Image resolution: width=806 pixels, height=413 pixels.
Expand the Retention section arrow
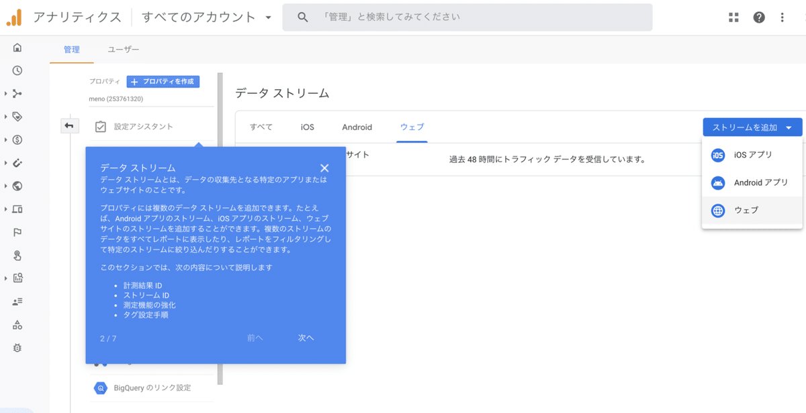click(x=6, y=163)
